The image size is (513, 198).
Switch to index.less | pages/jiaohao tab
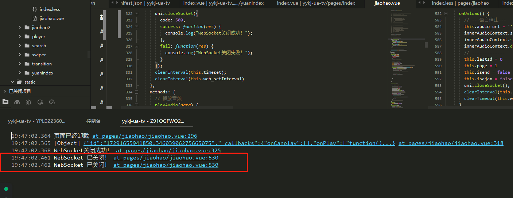[460, 3]
